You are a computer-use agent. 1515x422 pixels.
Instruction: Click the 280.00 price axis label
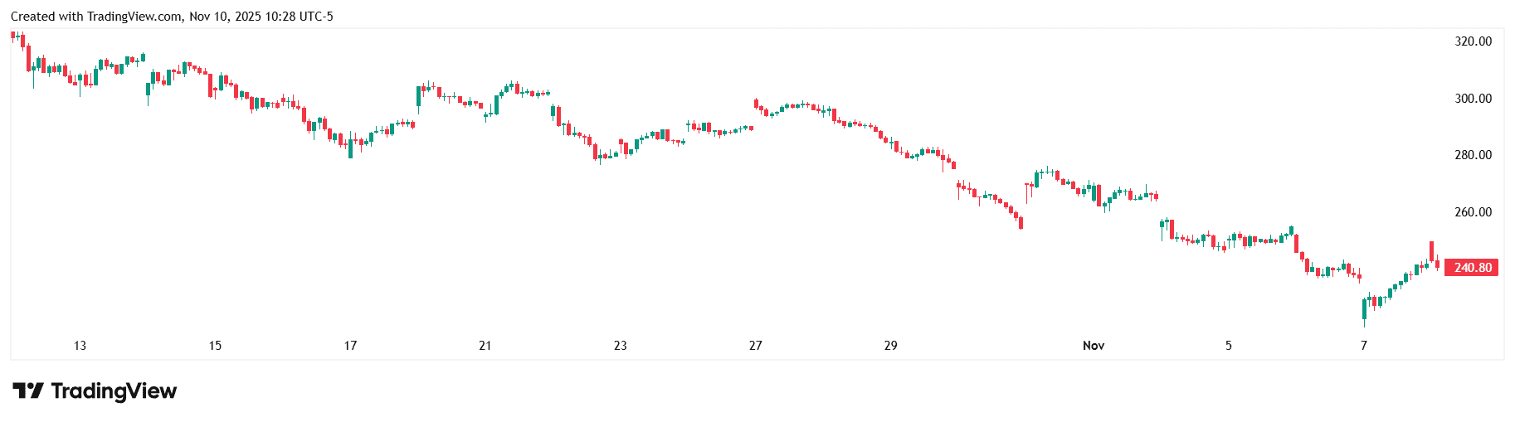tap(1474, 155)
